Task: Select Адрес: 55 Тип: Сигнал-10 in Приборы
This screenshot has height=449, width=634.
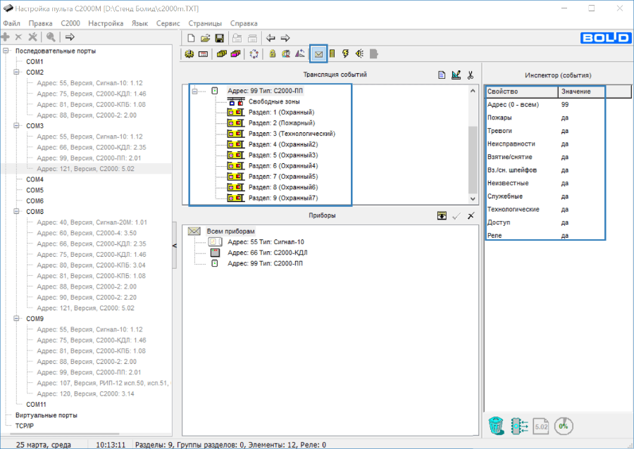Action: pos(266,242)
